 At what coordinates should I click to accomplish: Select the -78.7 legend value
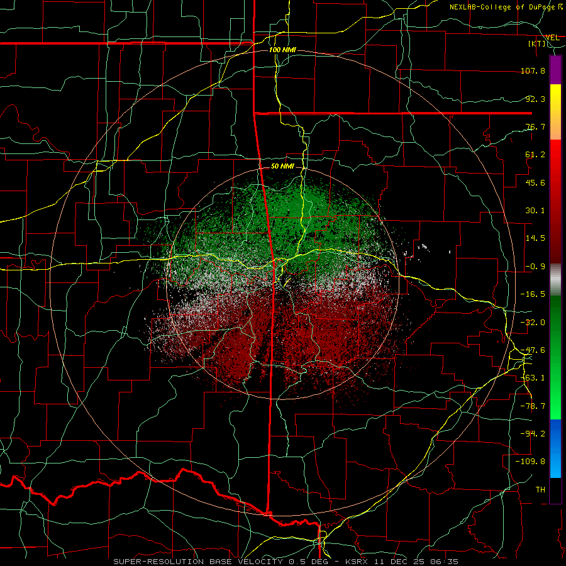point(533,406)
